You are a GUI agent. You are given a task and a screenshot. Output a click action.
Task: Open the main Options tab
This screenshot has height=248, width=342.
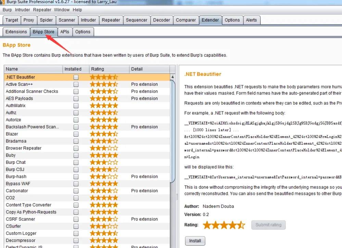coord(232,20)
